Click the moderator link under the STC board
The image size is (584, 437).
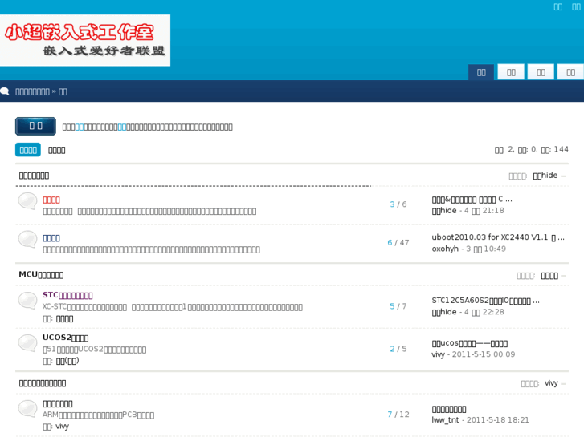pos(64,319)
